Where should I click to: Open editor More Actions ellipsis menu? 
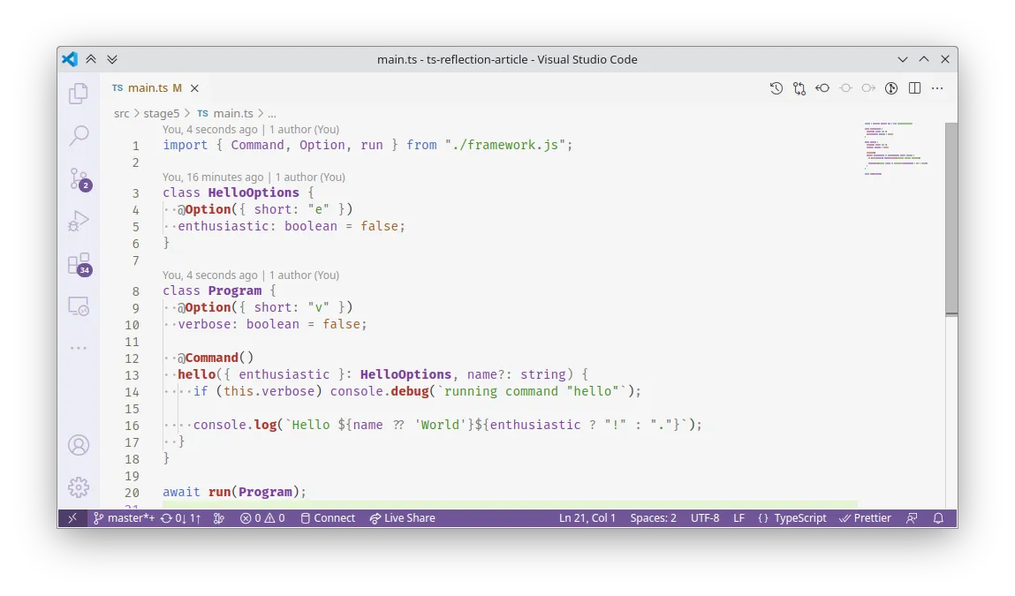(937, 88)
